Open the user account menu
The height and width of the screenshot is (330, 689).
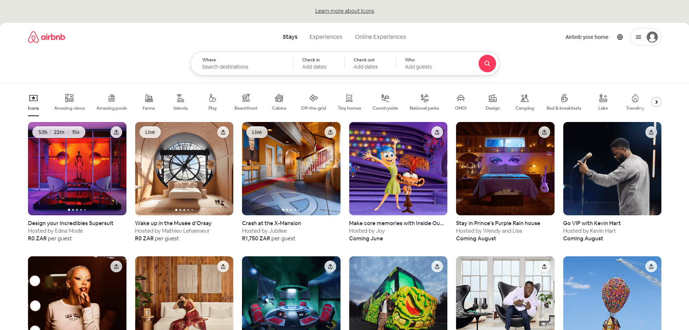pyautogui.click(x=646, y=37)
